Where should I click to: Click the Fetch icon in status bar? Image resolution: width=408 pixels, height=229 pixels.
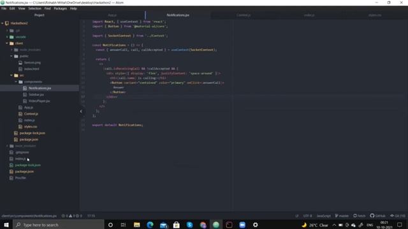[x=360, y=216]
